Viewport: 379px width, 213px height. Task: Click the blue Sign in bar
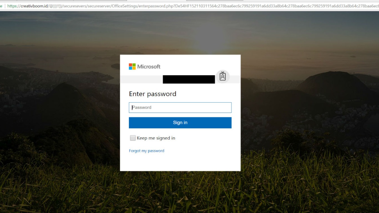tap(180, 122)
